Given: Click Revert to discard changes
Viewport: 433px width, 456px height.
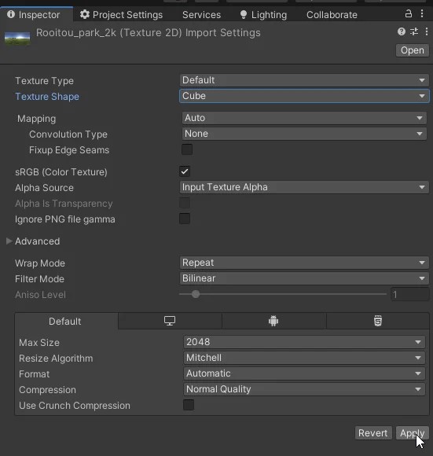Looking at the screenshot, I should click(x=373, y=433).
